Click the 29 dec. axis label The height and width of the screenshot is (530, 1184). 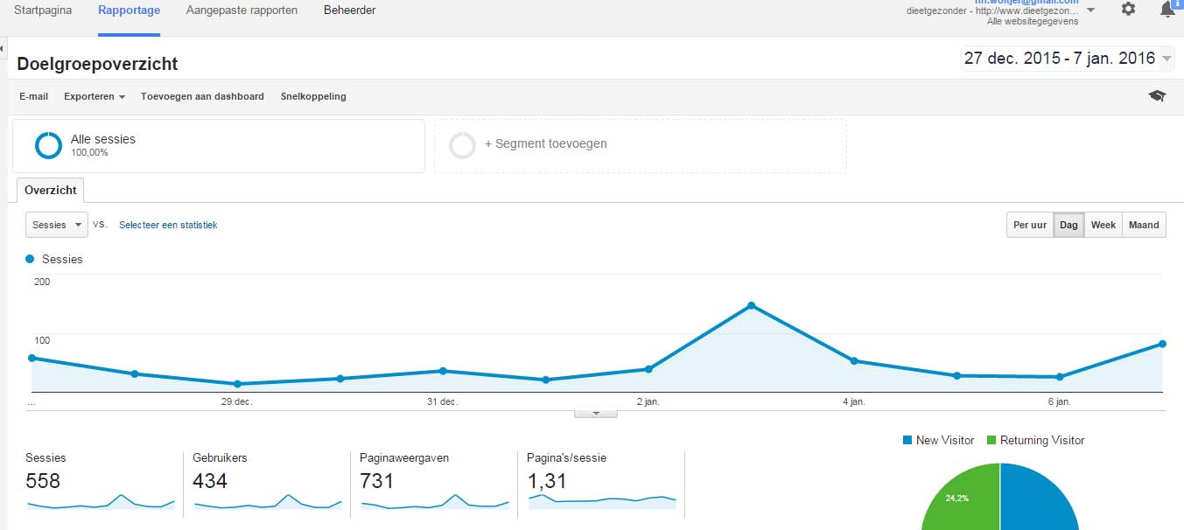[236, 401]
